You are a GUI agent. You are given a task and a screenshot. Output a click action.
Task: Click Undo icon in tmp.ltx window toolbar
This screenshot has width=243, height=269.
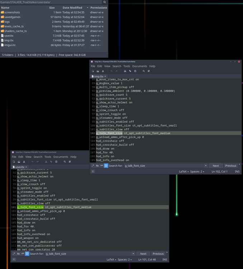click(x=112, y=71)
